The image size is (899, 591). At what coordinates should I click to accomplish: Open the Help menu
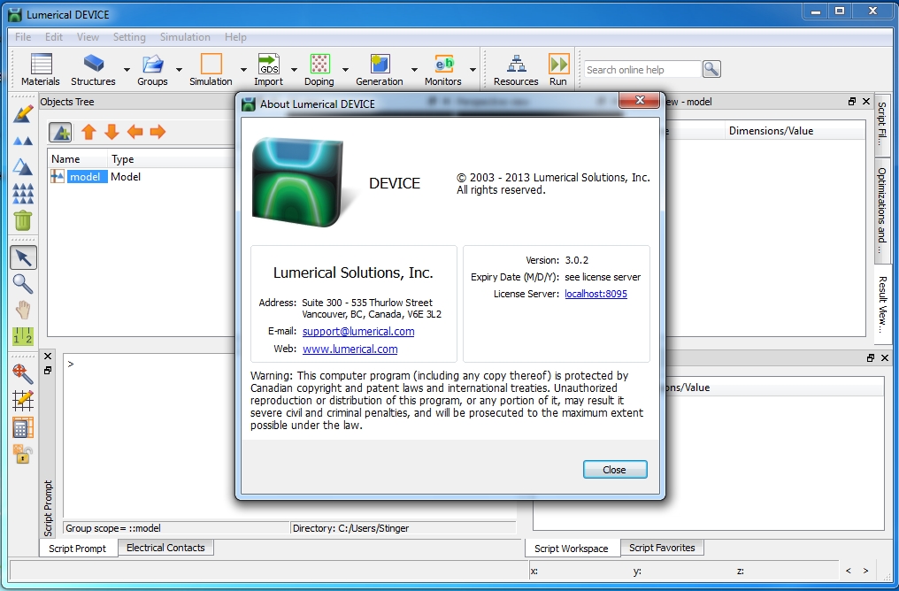click(x=235, y=36)
